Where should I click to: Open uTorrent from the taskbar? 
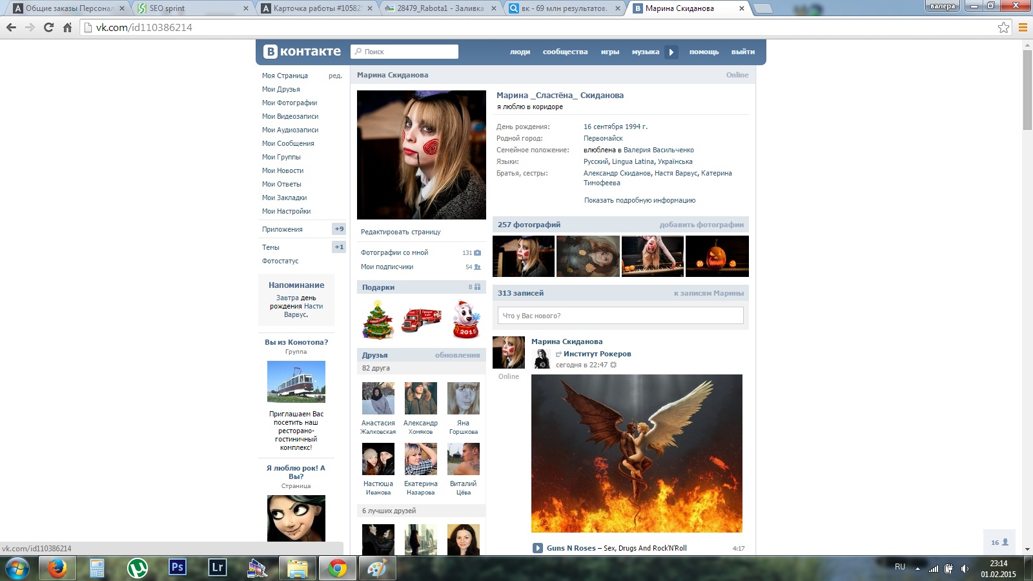coord(137,569)
